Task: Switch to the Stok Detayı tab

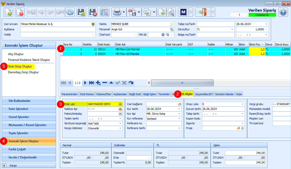Action: [x=87, y=94]
